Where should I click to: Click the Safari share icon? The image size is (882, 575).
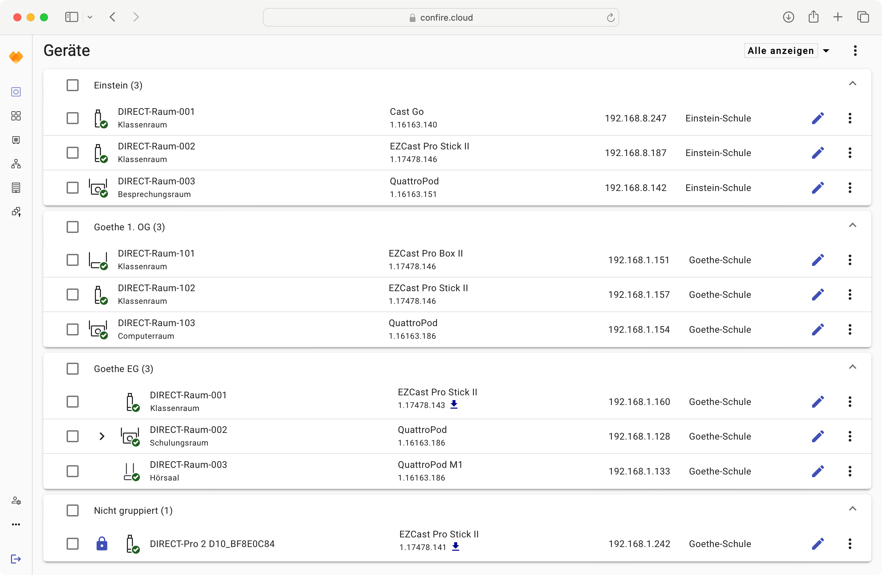point(813,17)
